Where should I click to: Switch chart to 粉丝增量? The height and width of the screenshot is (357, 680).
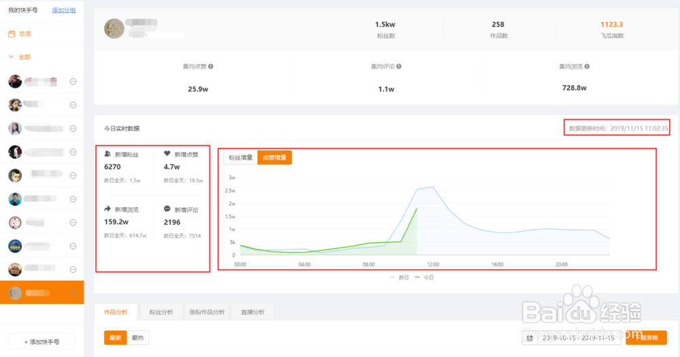point(241,158)
